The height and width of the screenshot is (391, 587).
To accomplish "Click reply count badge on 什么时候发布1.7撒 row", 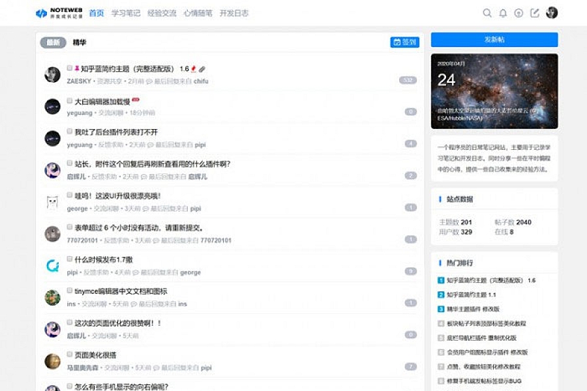I will [411, 271].
